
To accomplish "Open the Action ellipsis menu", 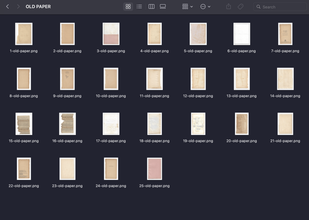I will point(205,7).
